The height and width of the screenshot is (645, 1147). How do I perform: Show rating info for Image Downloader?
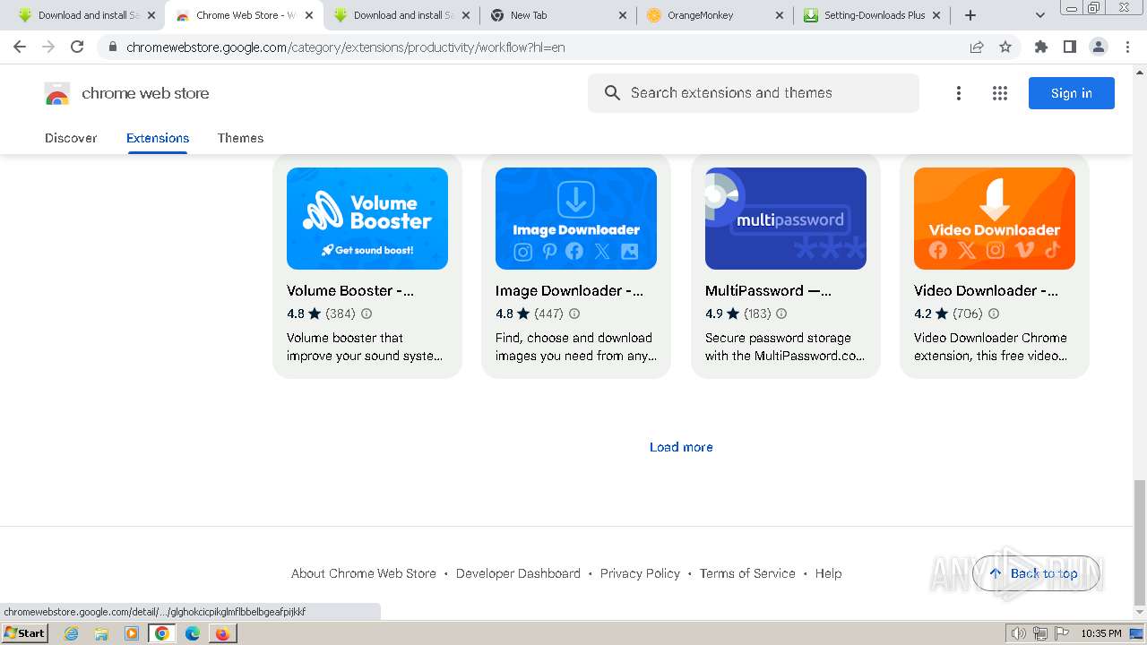point(574,314)
